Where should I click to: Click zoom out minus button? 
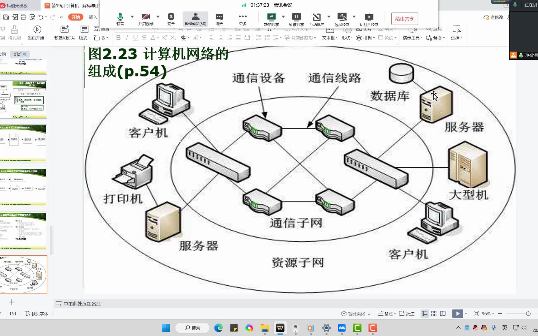click(500, 314)
